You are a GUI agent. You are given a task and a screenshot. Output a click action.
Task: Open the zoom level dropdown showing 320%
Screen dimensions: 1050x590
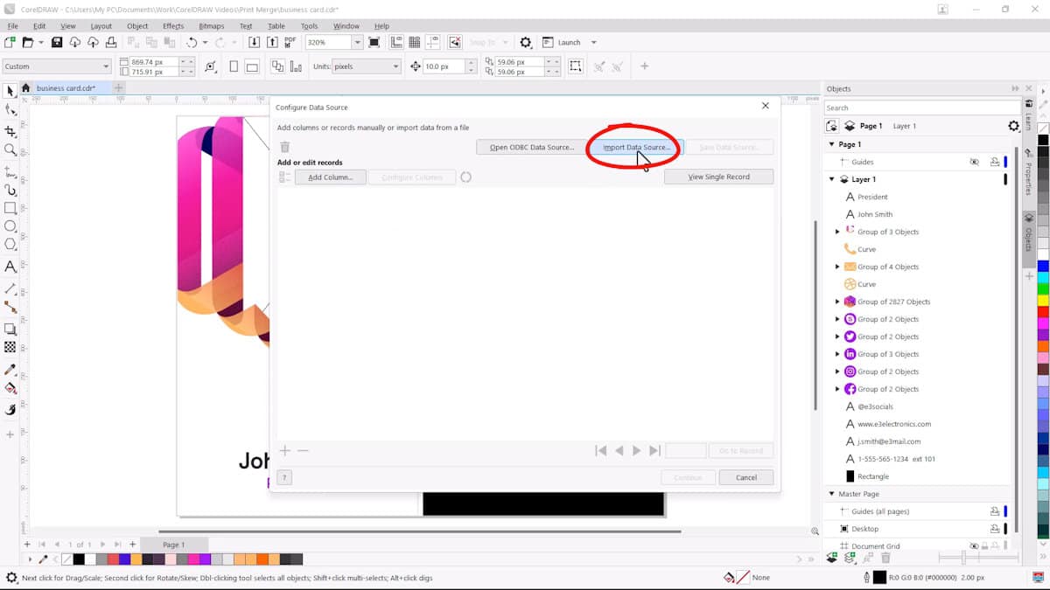(x=356, y=41)
